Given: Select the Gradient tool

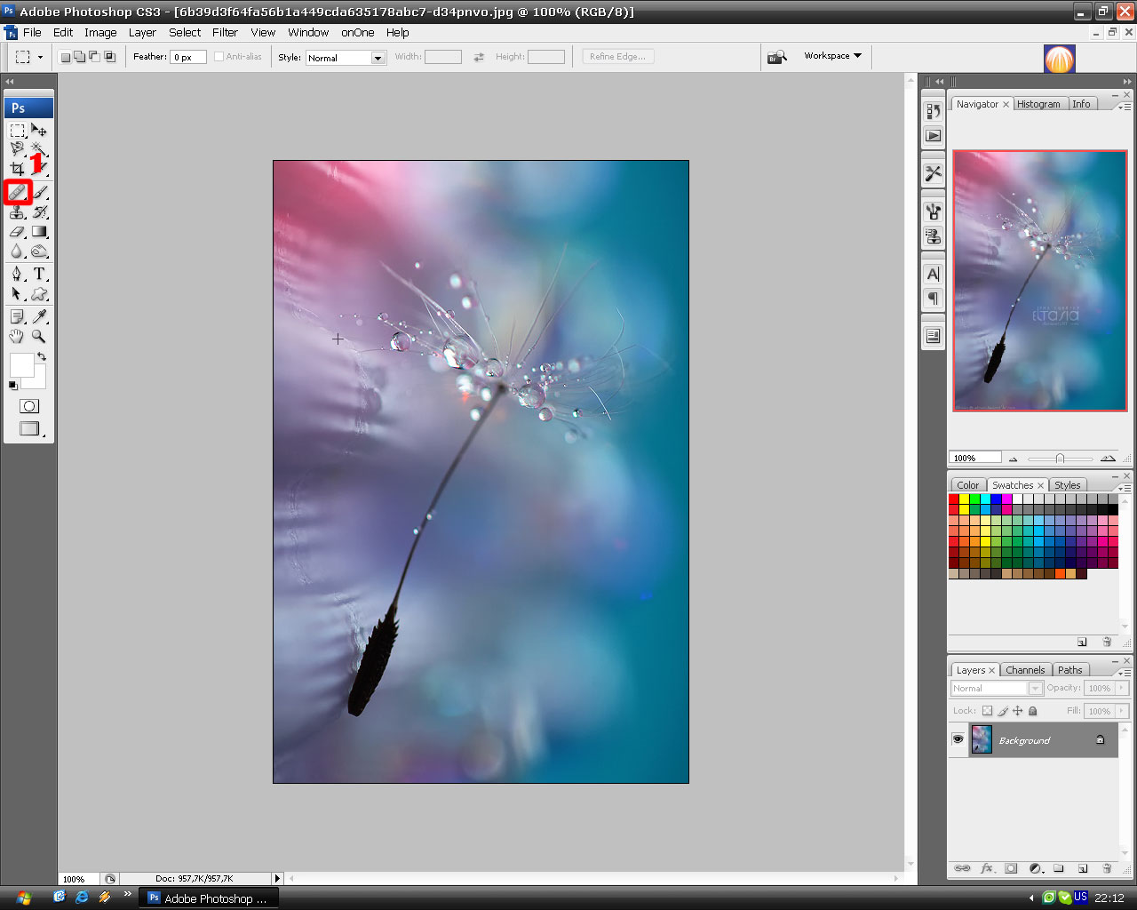Looking at the screenshot, I should pyautogui.click(x=39, y=231).
